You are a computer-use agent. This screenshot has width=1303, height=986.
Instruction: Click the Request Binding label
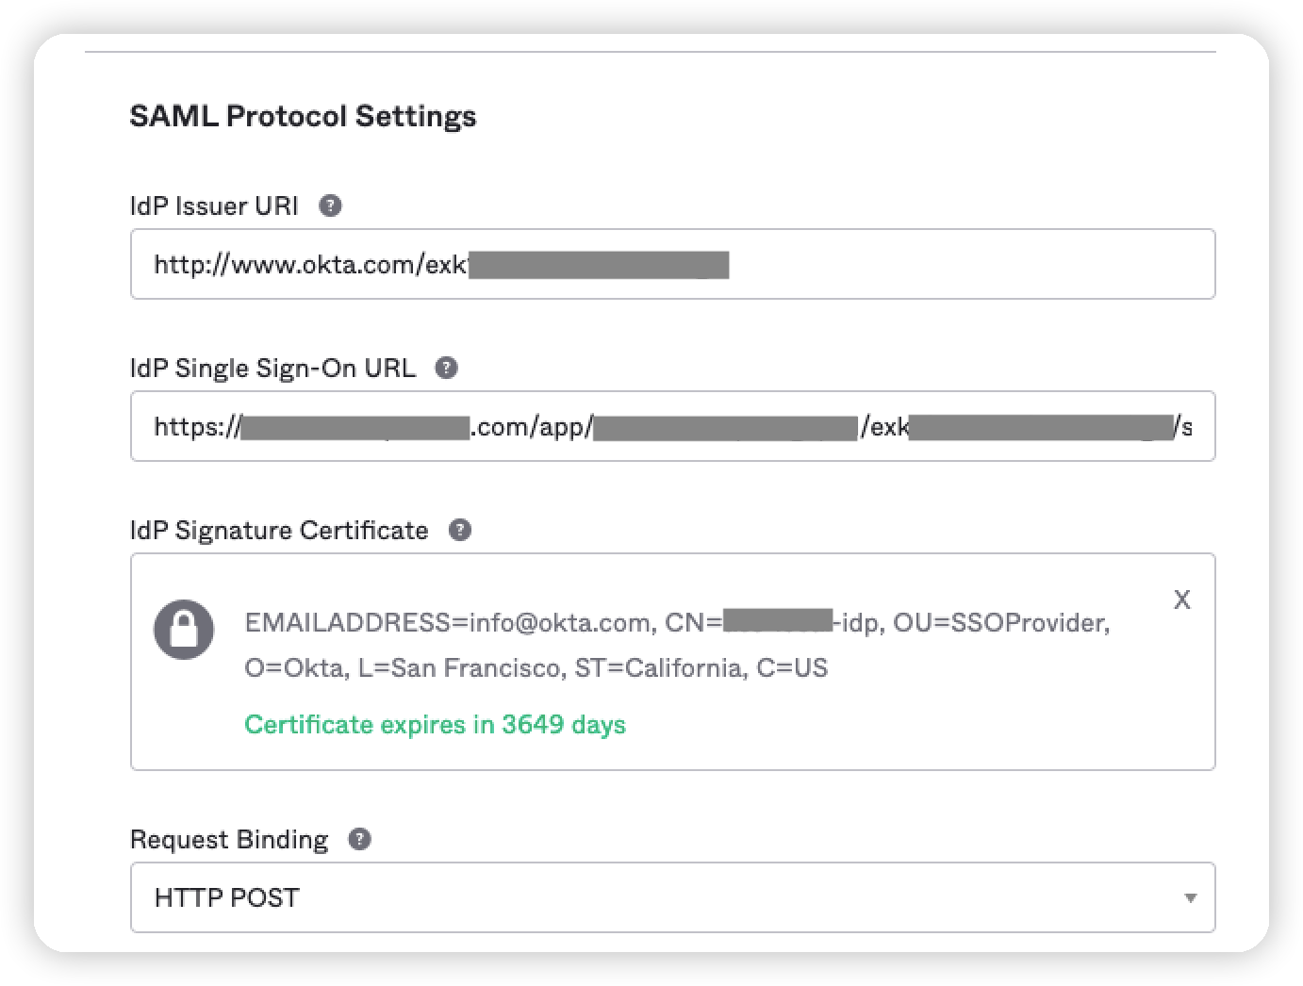[229, 839]
